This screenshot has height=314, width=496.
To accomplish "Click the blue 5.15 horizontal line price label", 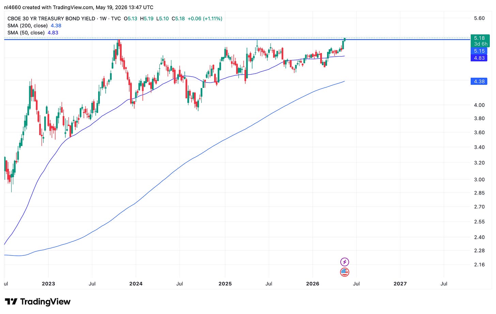I will pyautogui.click(x=479, y=51).
